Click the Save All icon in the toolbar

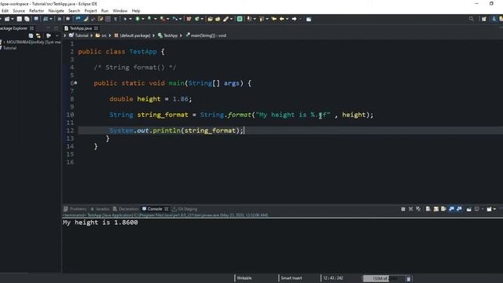(27, 19)
